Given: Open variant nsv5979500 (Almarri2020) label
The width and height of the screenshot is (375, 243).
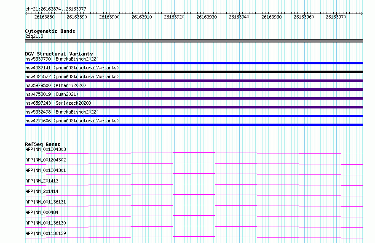Looking at the screenshot, I should pos(56,85).
